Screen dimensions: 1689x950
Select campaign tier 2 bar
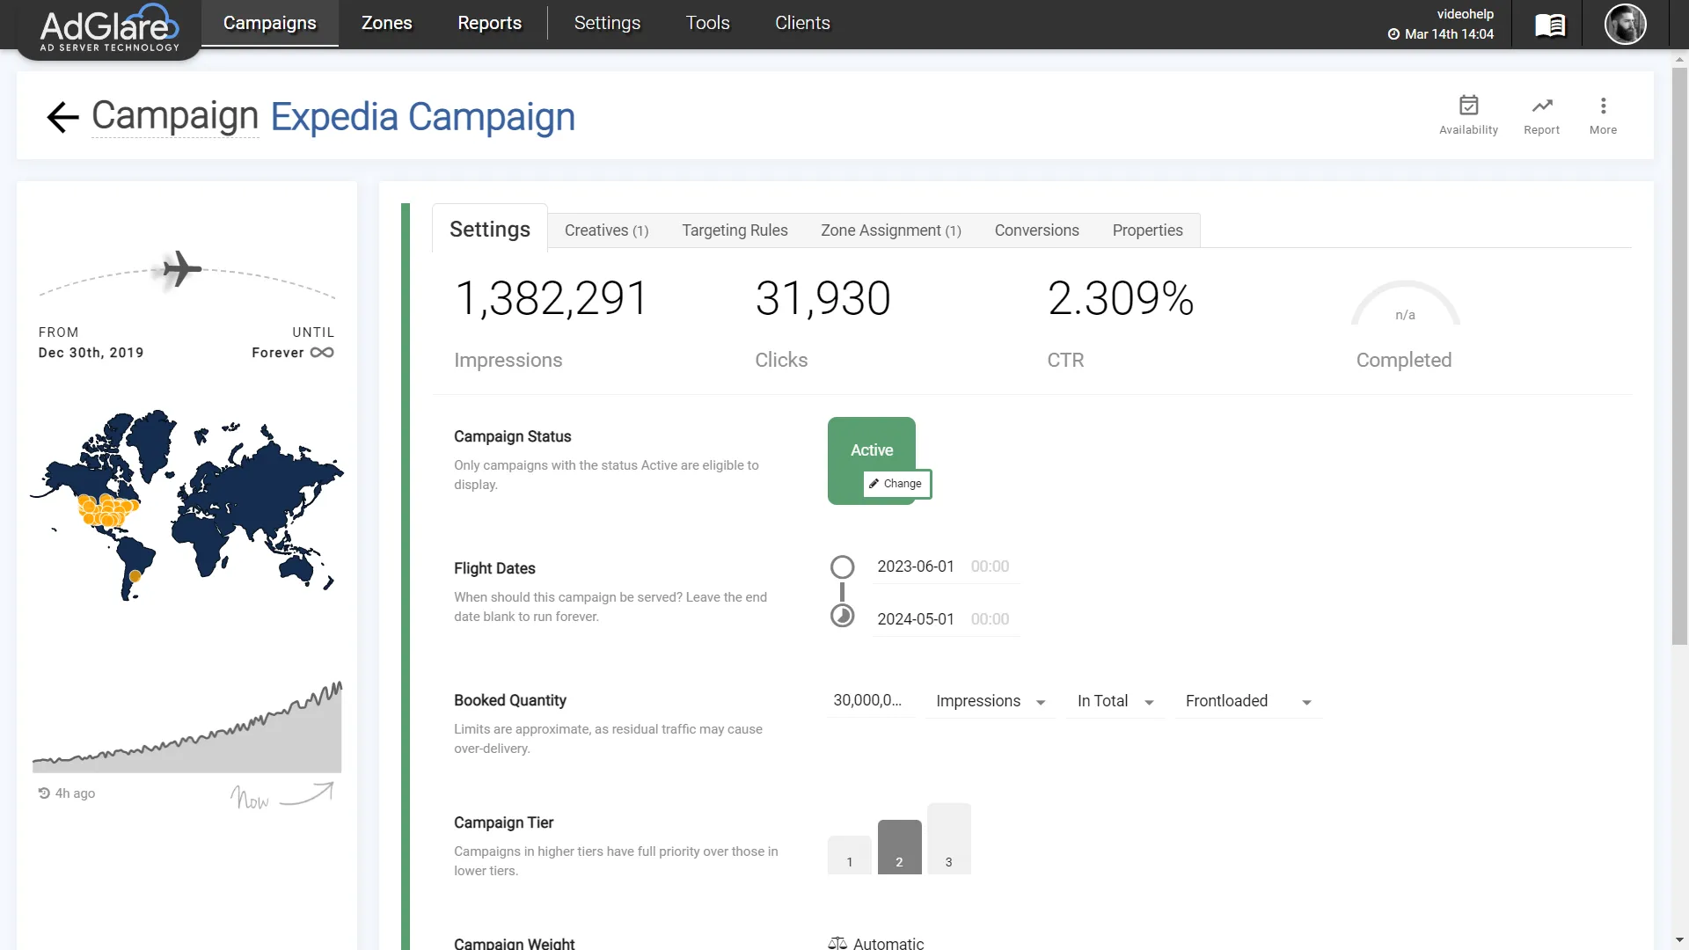pyautogui.click(x=899, y=847)
